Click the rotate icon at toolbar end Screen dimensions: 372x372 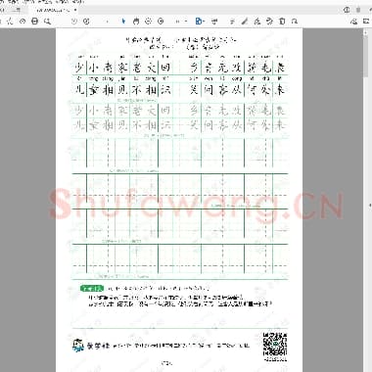[x=295, y=22]
